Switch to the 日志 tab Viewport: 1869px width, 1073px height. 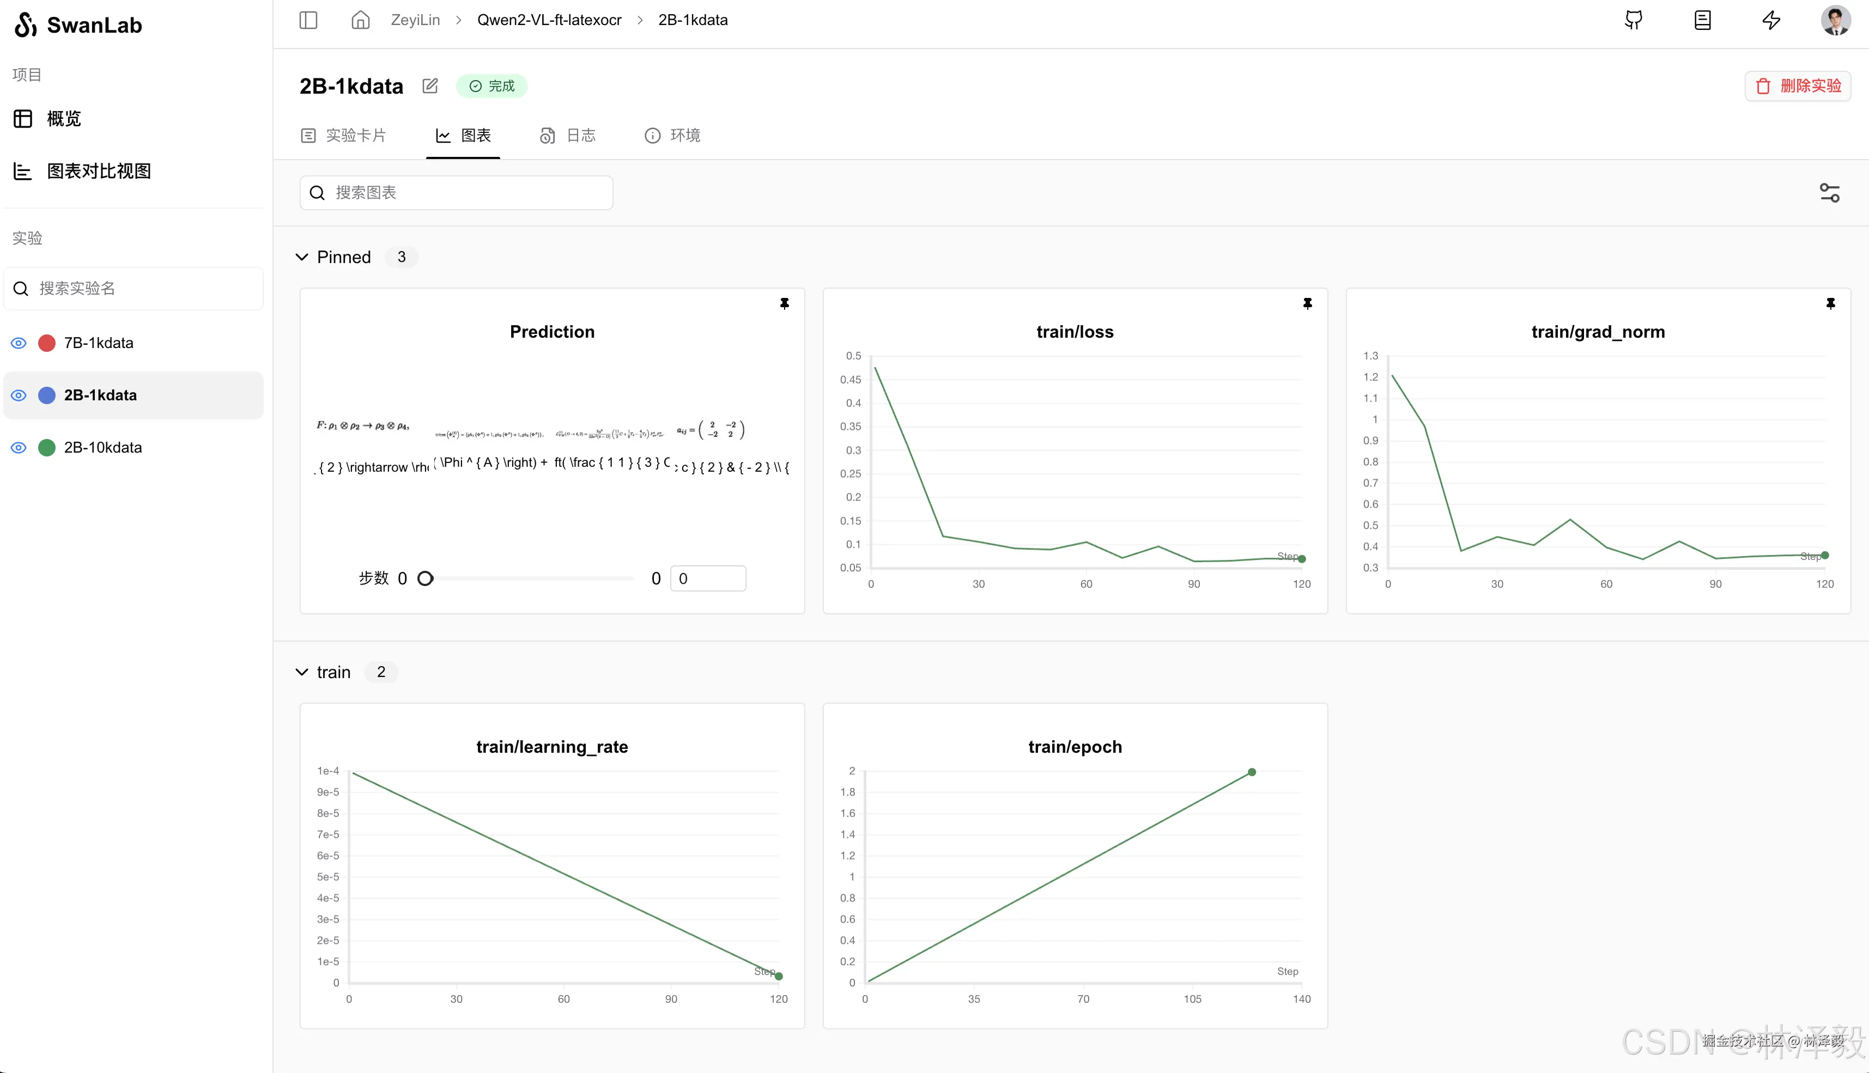point(568,136)
